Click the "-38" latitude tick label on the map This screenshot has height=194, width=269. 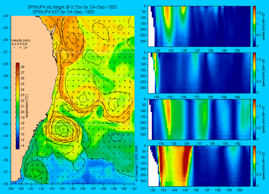4,184
